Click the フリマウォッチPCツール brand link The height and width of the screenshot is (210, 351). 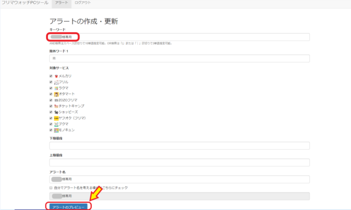pyautogui.click(x=24, y=3)
